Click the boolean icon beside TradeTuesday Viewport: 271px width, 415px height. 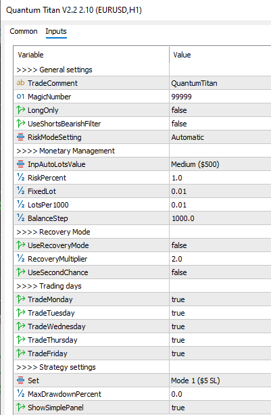click(x=21, y=312)
